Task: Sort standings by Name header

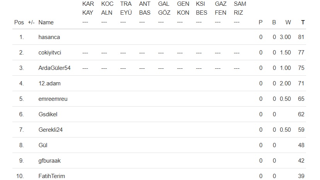Action: click(46, 22)
